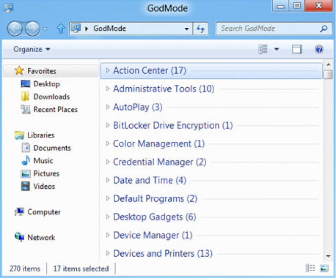This screenshot has height=278, width=336.
Task: Click the GodMode window title icon
Action: click(x=9, y=8)
